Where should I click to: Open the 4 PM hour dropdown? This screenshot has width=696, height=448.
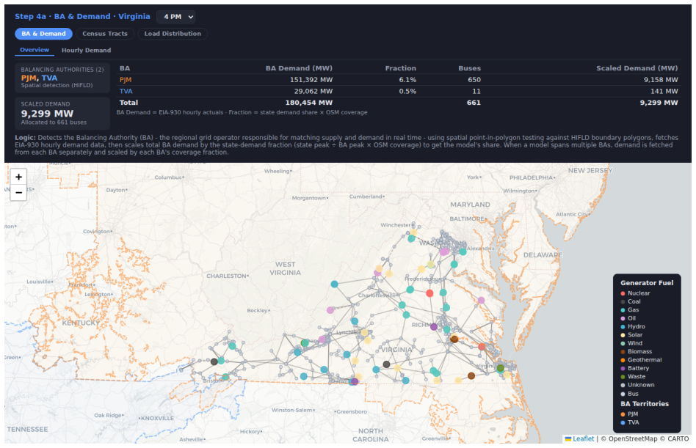tap(176, 17)
